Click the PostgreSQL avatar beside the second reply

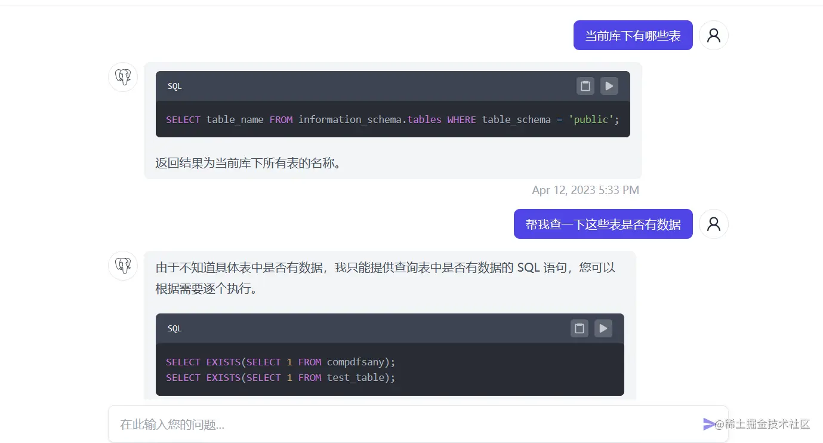point(122,266)
